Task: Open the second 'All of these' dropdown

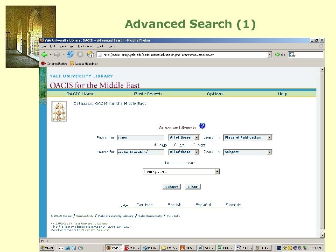Action: [184, 152]
